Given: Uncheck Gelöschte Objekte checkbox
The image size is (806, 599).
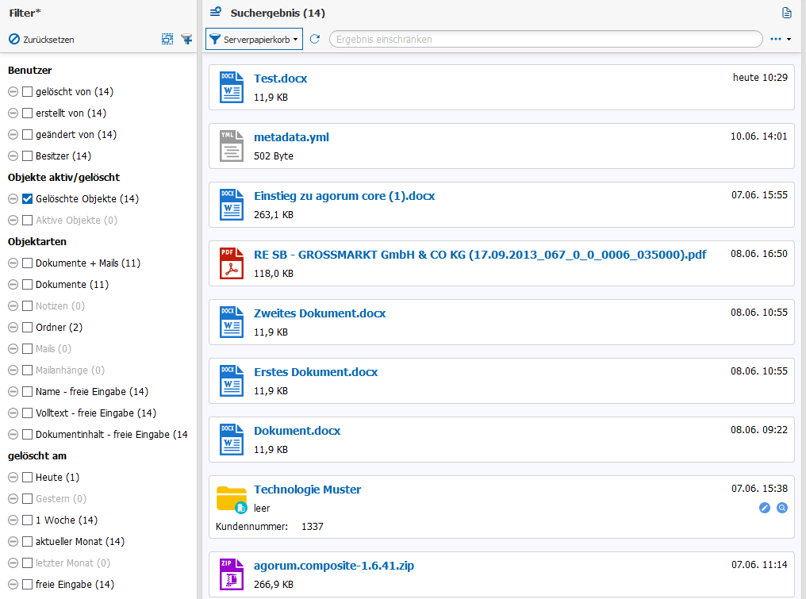Looking at the screenshot, I should [27, 199].
